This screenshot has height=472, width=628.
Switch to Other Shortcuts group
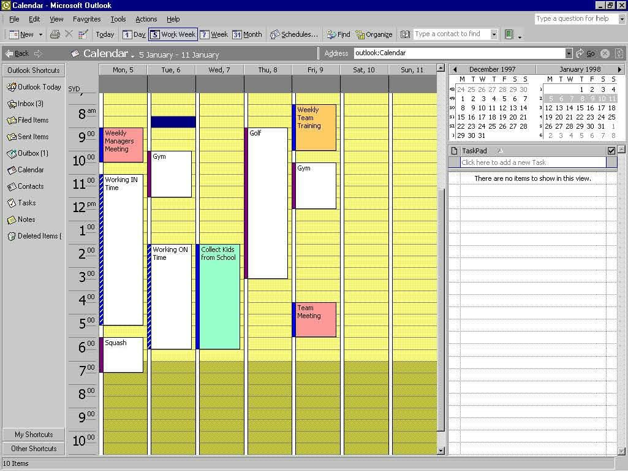pyautogui.click(x=34, y=448)
